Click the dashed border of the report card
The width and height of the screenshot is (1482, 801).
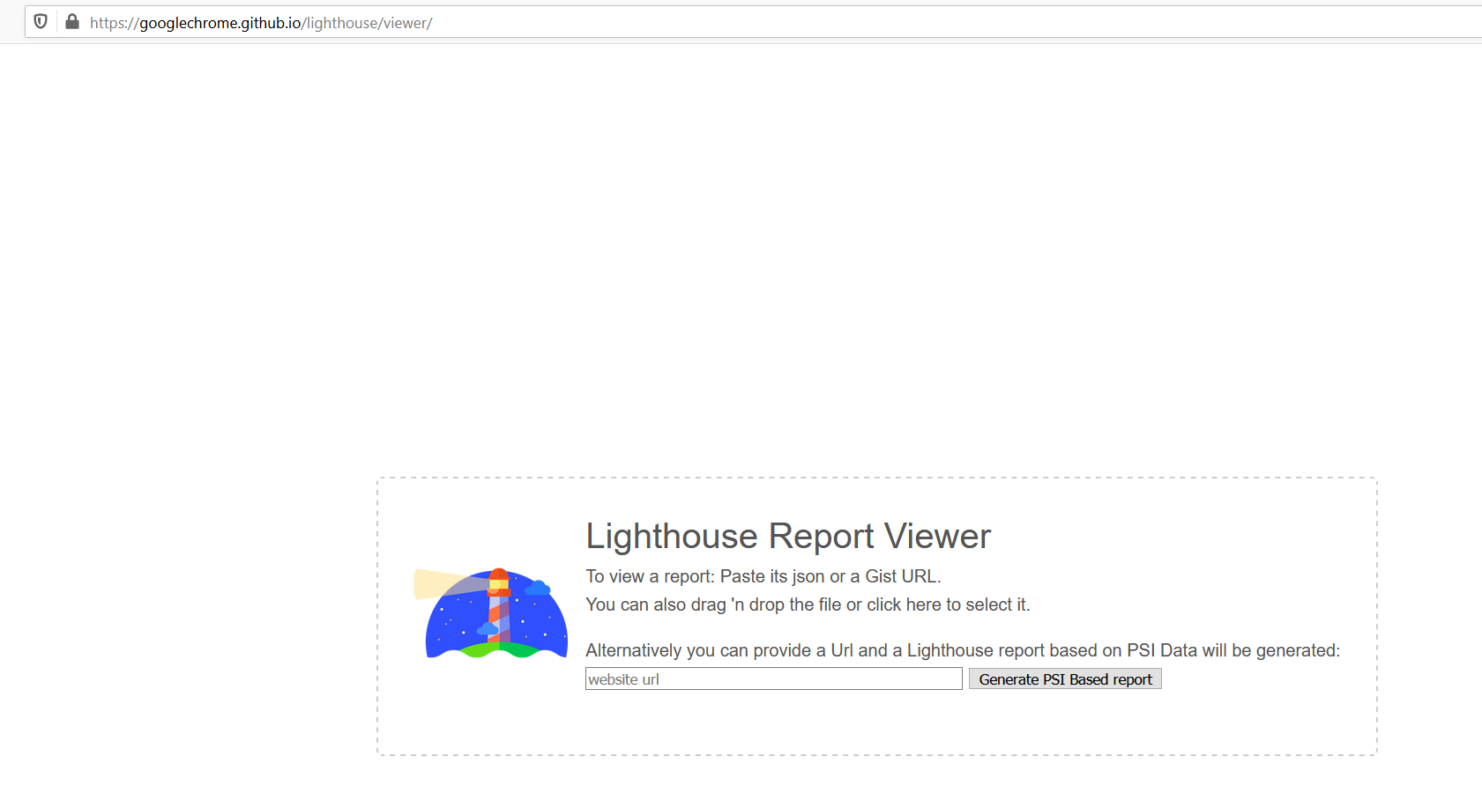coord(877,477)
